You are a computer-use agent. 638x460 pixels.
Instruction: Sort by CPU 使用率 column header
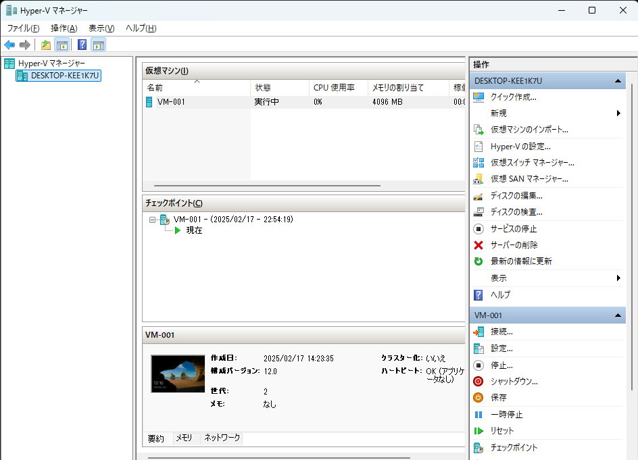pos(338,87)
